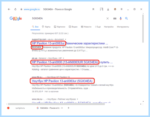Click the scroll left arrow on horizontal scrollbar

point(6,104)
